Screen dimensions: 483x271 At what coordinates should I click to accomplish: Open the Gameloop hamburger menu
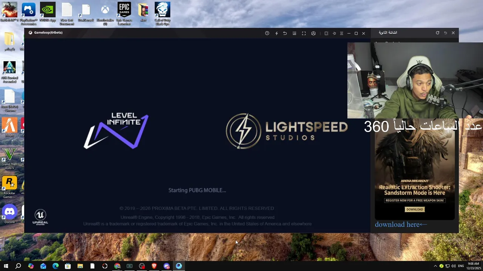tap(341, 33)
